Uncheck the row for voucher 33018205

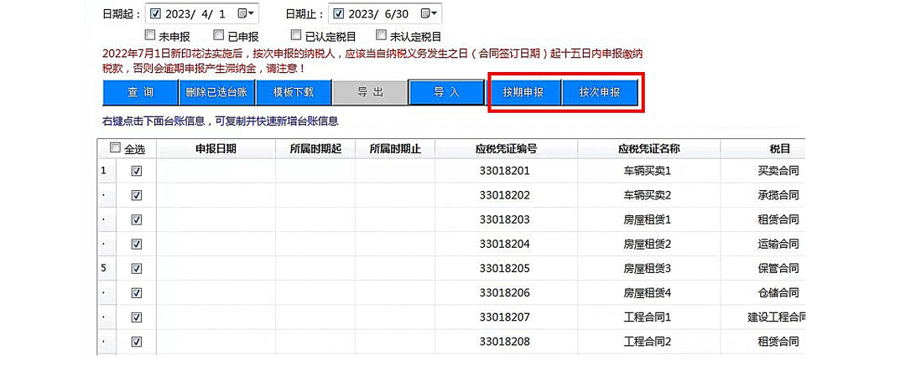[x=137, y=269]
